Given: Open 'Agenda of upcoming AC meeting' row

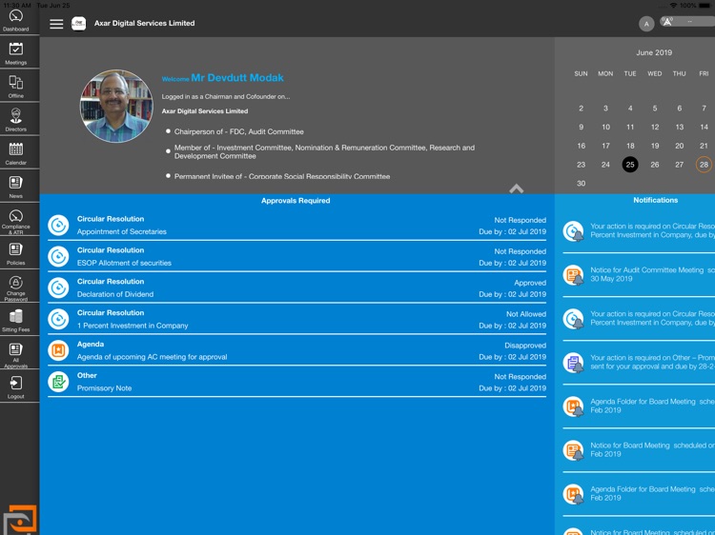Looking at the screenshot, I should pyautogui.click(x=296, y=350).
